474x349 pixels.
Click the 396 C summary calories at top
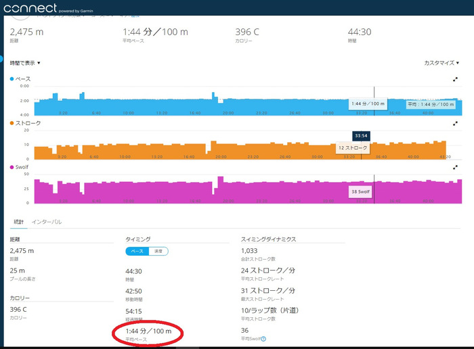[247, 32]
